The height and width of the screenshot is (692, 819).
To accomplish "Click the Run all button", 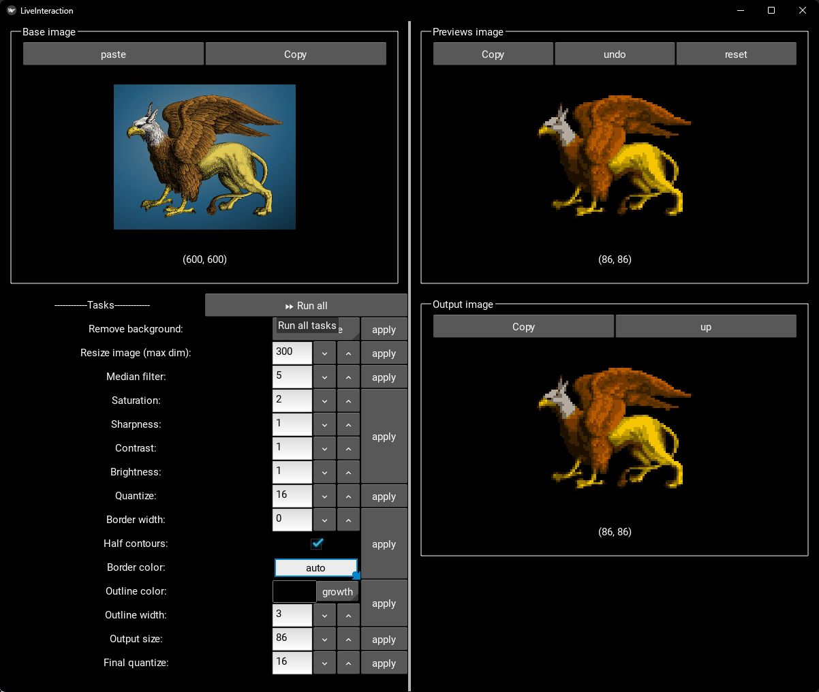I will click(306, 306).
